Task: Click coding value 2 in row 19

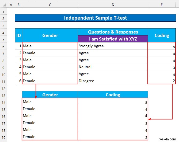Action: 113,137
